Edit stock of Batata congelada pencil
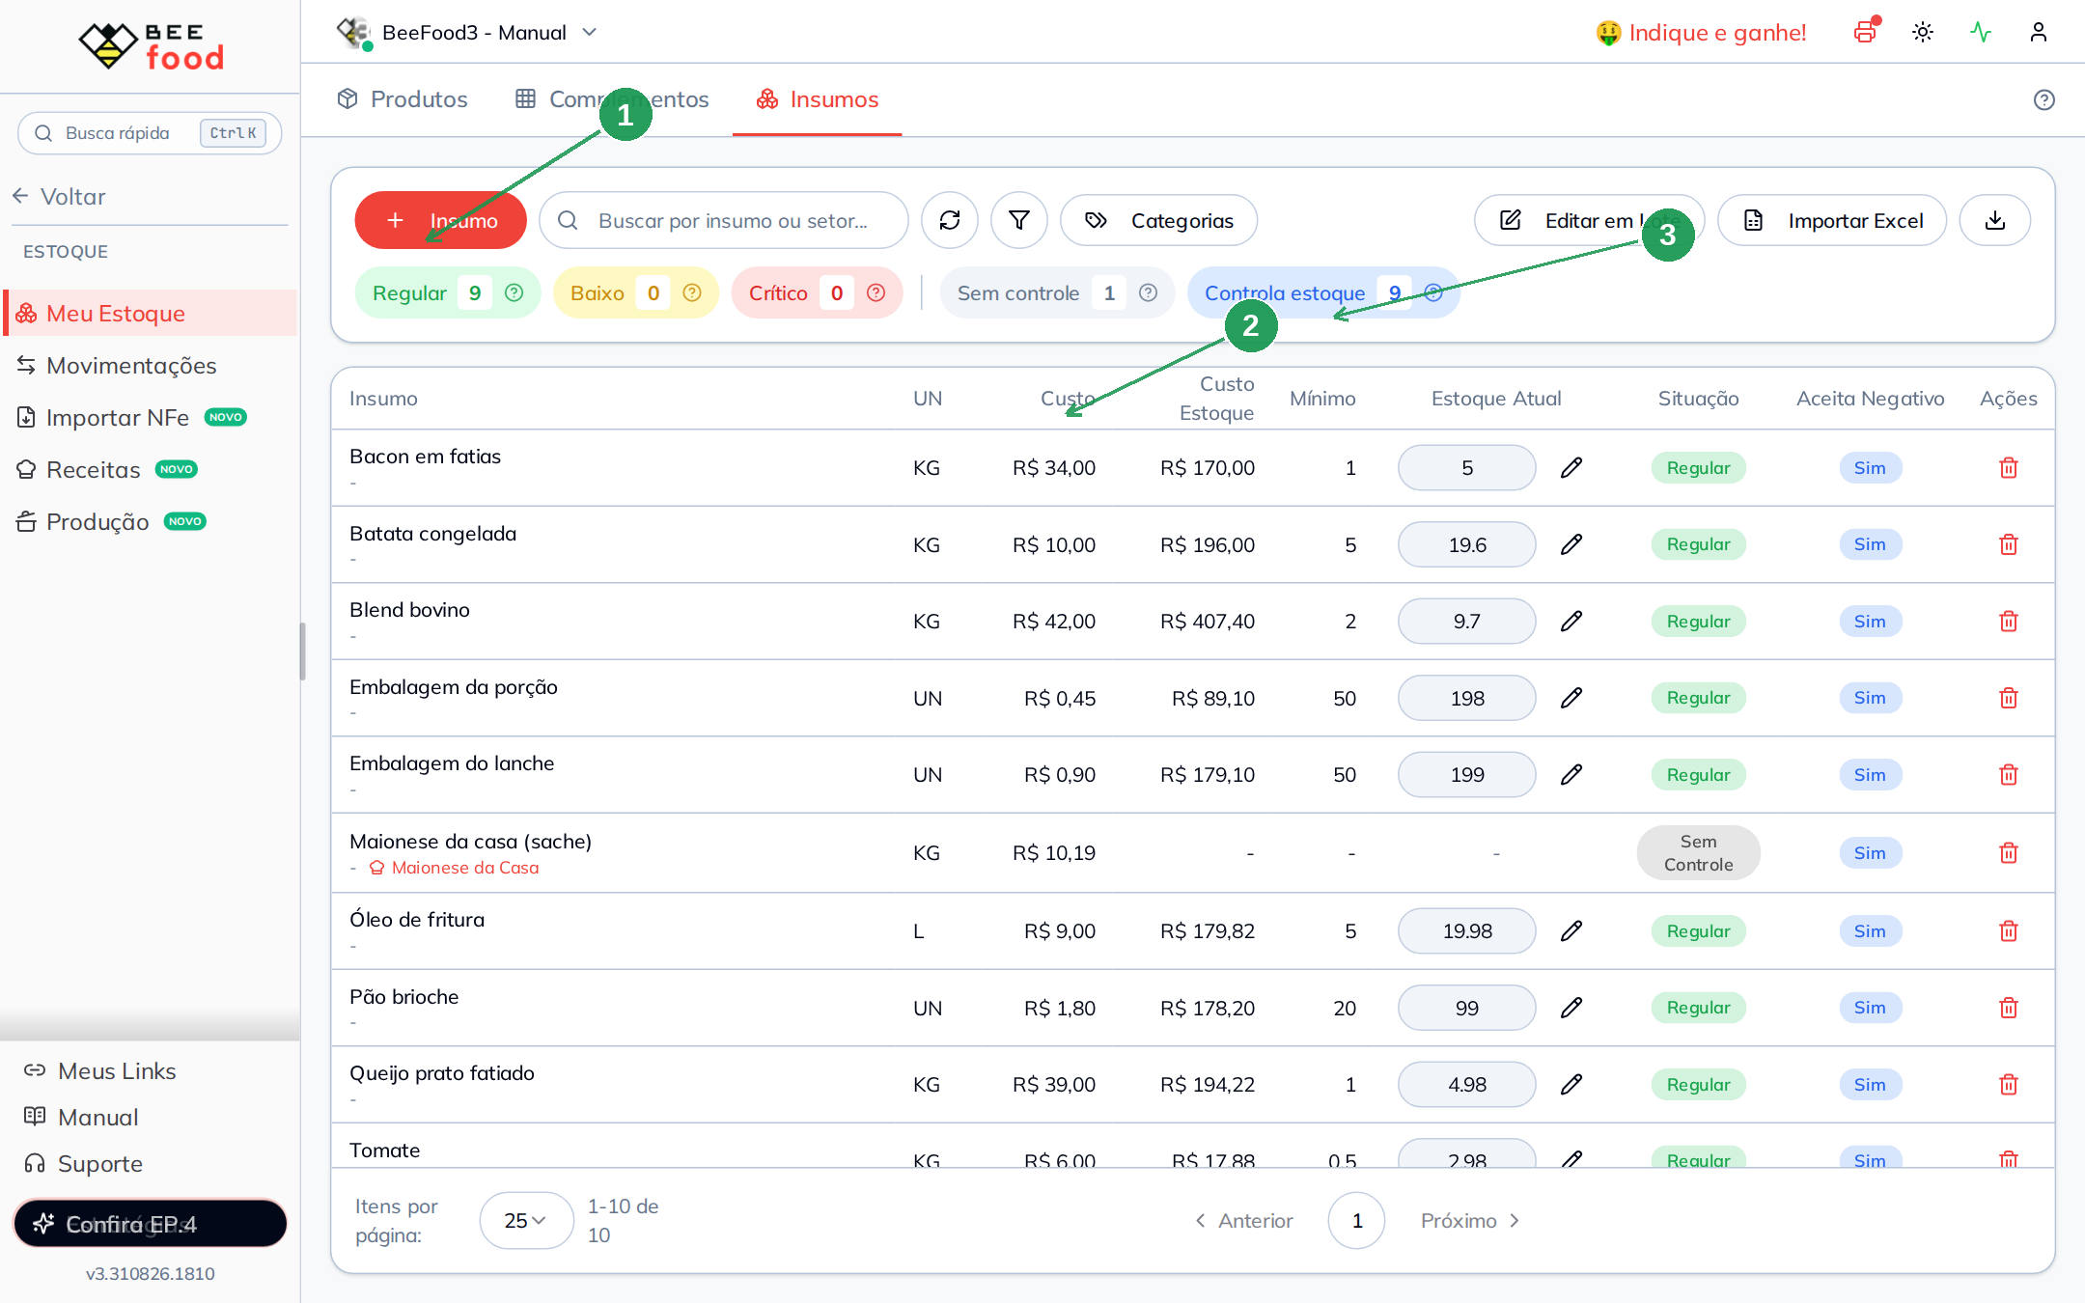 click(1571, 544)
